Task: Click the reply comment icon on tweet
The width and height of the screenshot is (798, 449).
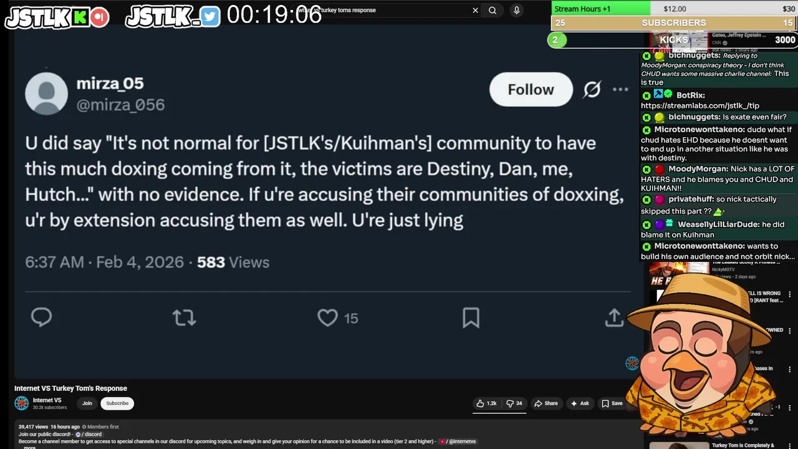Action: (x=41, y=317)
